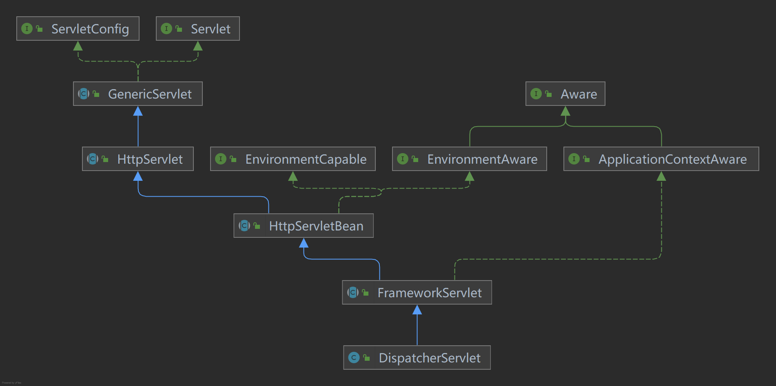Viewport: 776px width, 386px height.
Task: Click the public lock icon on DispatcherServlet
Action: point(366,357)
